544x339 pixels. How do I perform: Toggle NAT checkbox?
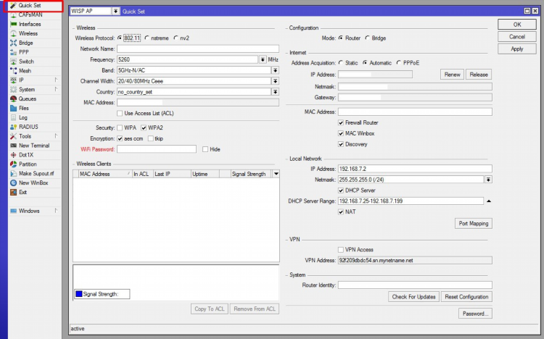pos(341,212)
